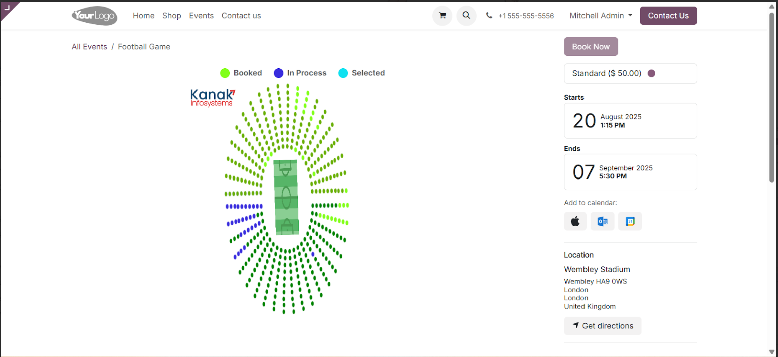
Task: Click the phone icon beside number
Action: click(489, 16)
